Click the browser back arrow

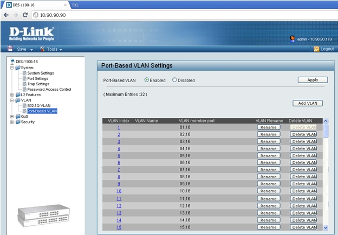[6, 15]
